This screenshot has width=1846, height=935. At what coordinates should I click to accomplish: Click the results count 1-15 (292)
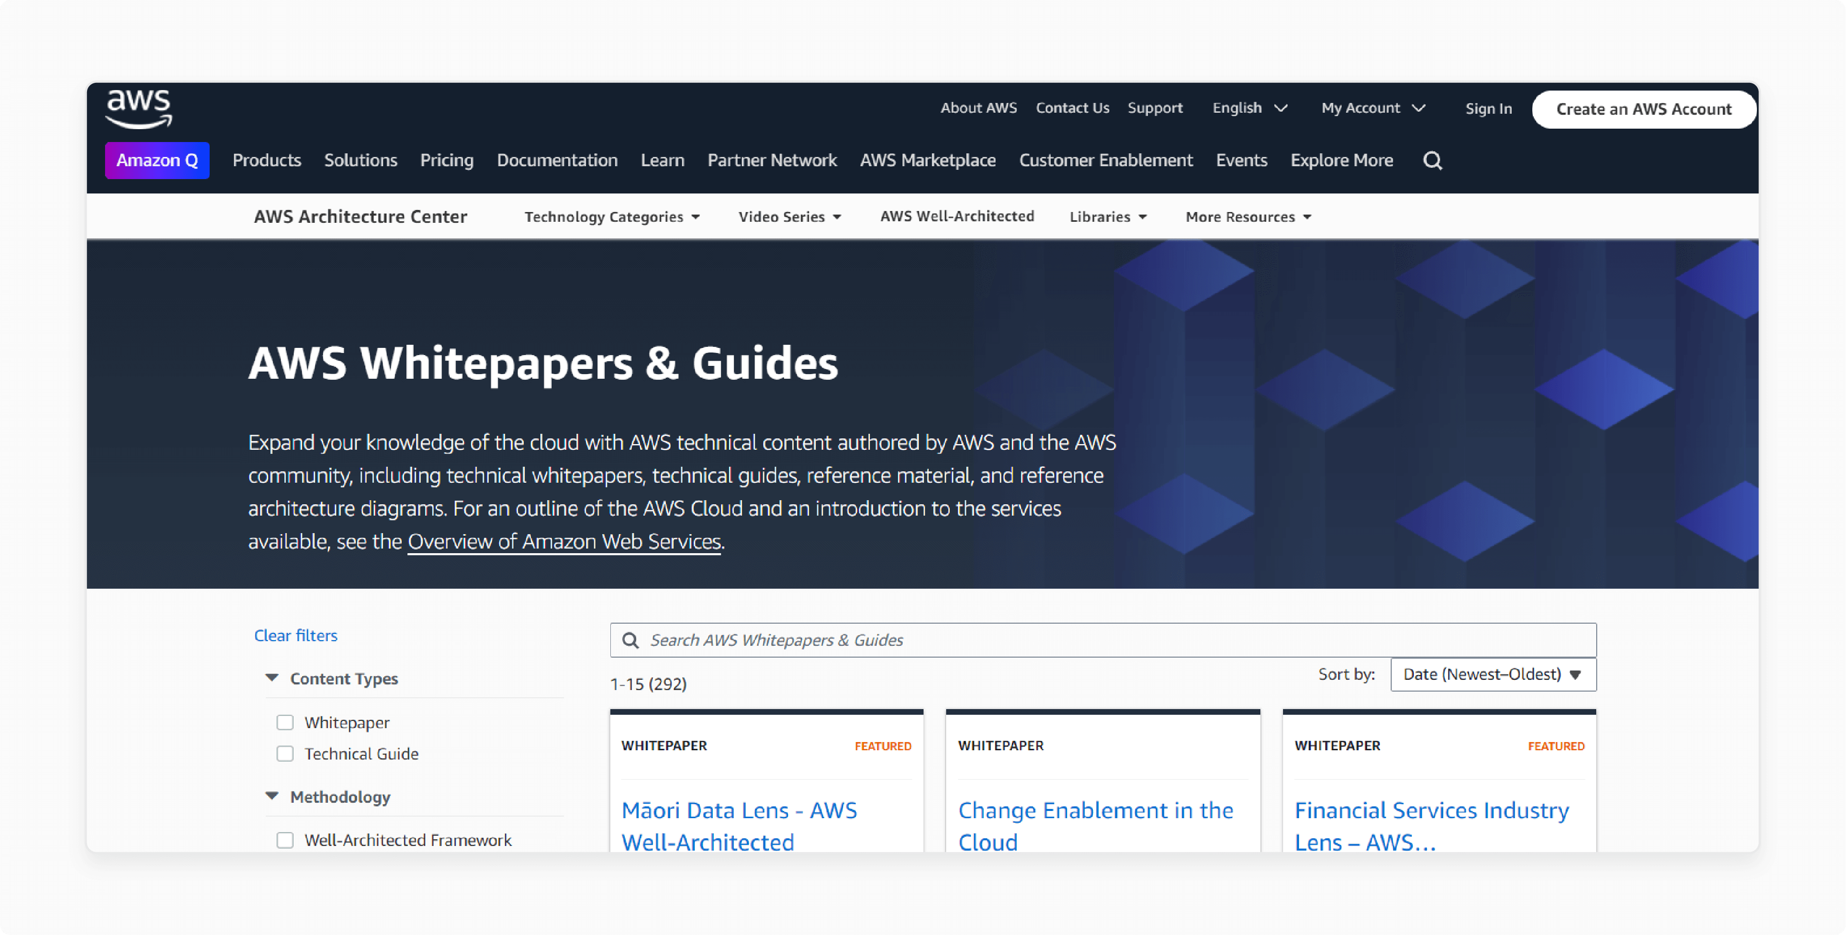click(x=648, y=684)
